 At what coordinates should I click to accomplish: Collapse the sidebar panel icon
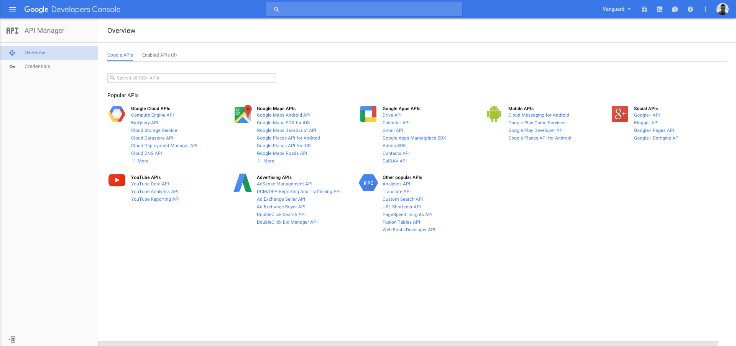coord(12,340)
